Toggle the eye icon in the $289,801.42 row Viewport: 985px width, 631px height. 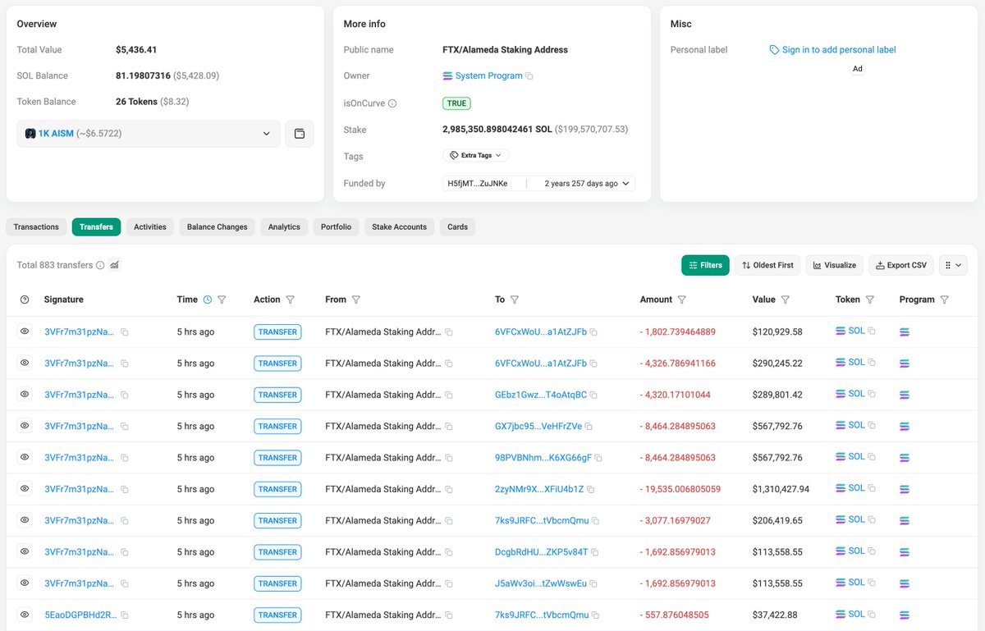[x=25, y=394]
